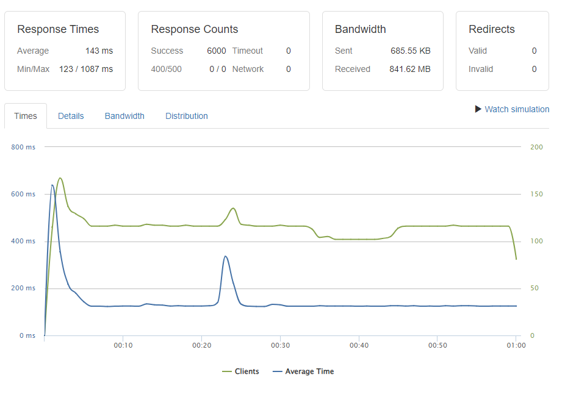Click the Success count of 6000
The width and height of the screenshot is (565, 394).
pyautogui.click(x=216, y=51)
